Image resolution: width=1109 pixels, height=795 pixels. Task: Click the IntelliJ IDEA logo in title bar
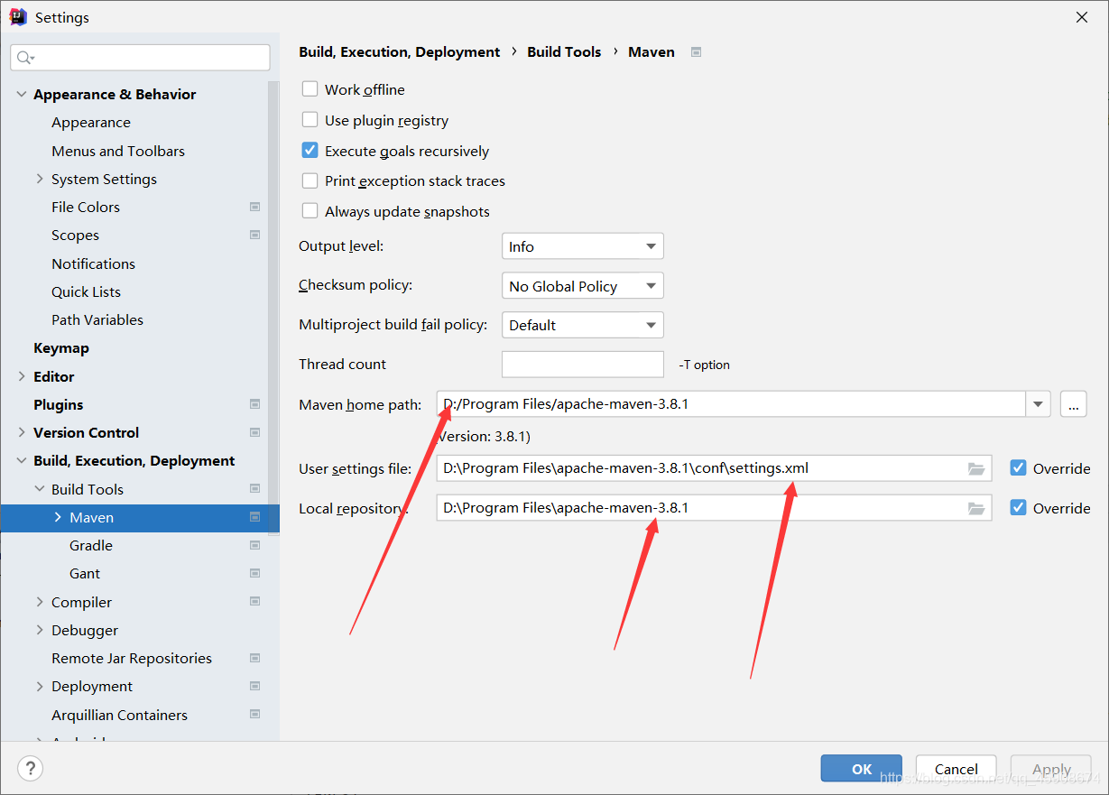[17, 17]
